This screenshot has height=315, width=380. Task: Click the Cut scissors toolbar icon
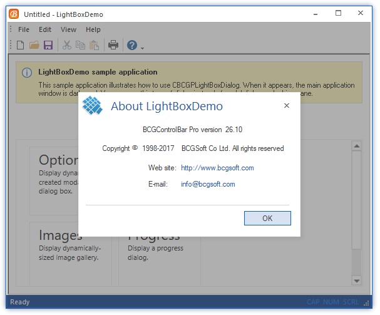(x=66, y=45)
